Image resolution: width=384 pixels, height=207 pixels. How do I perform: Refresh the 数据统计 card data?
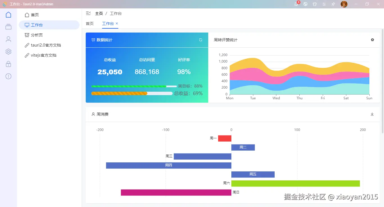coord(201,40)
